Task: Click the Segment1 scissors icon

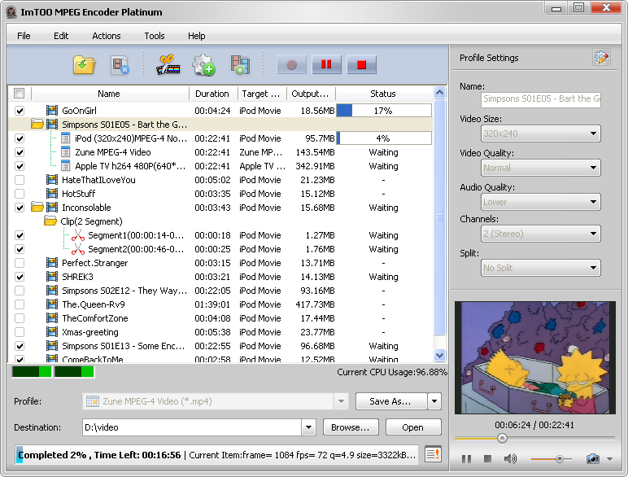Action: [78, 235]
